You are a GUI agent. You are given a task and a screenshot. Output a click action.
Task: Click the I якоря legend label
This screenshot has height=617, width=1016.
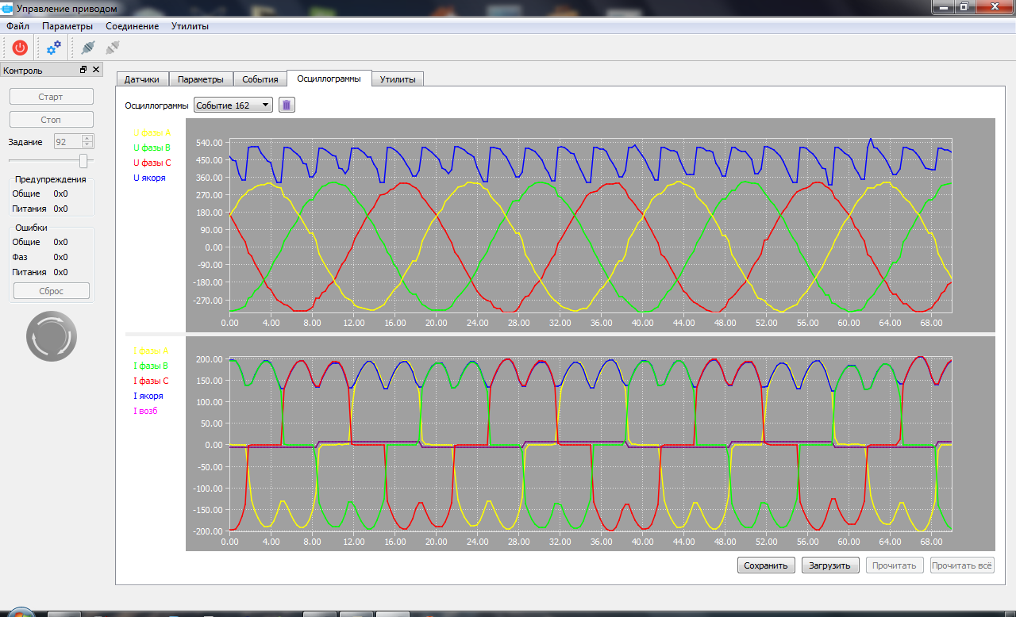[148, 396]
